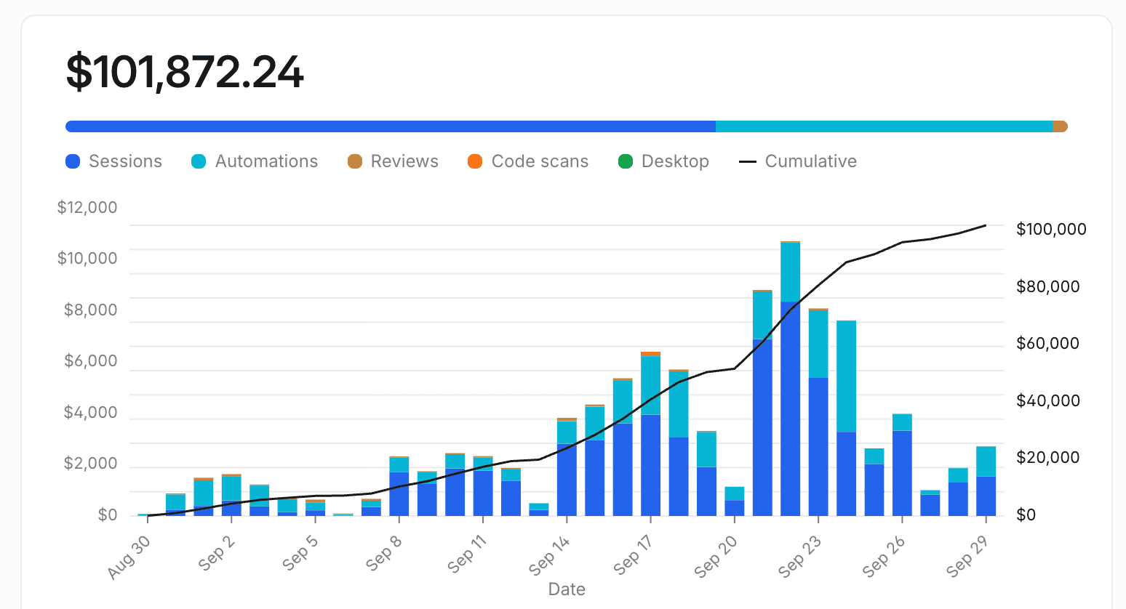Screen dimensions: 1126x609
Task: Click the $20,000 right axis label
Action: (1047, 457)
